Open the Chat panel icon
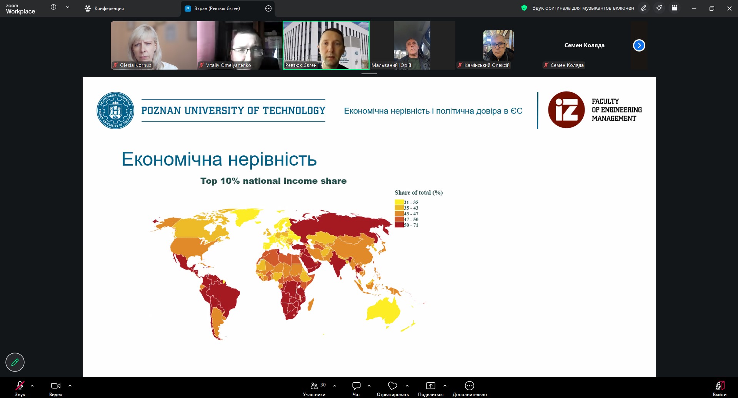The image size is (738, 398). point(356,386)
